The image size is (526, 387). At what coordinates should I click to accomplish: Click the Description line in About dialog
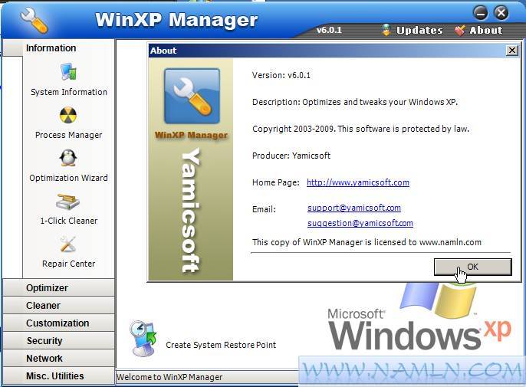[355, 102]
